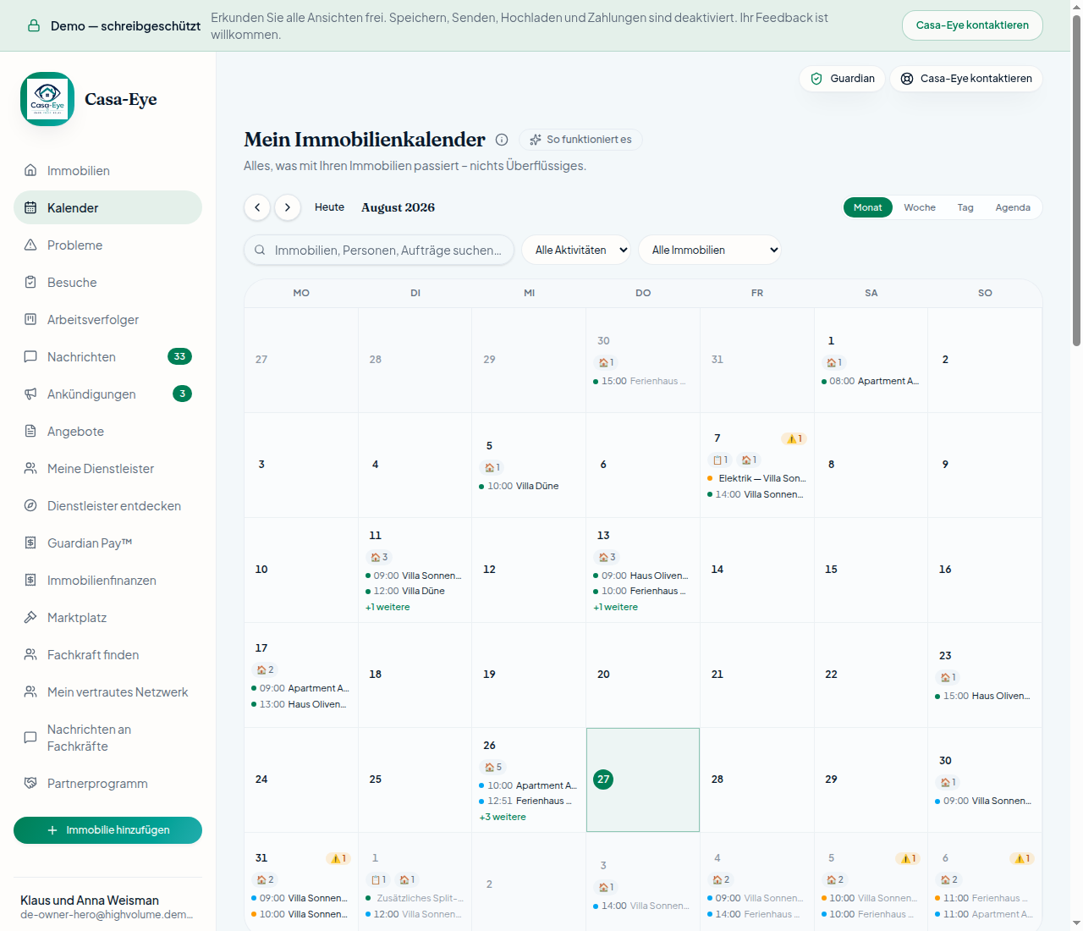The image size is (1083, 931).
Task: Expand +1 weitere on August 11
Action: (388, 607)
